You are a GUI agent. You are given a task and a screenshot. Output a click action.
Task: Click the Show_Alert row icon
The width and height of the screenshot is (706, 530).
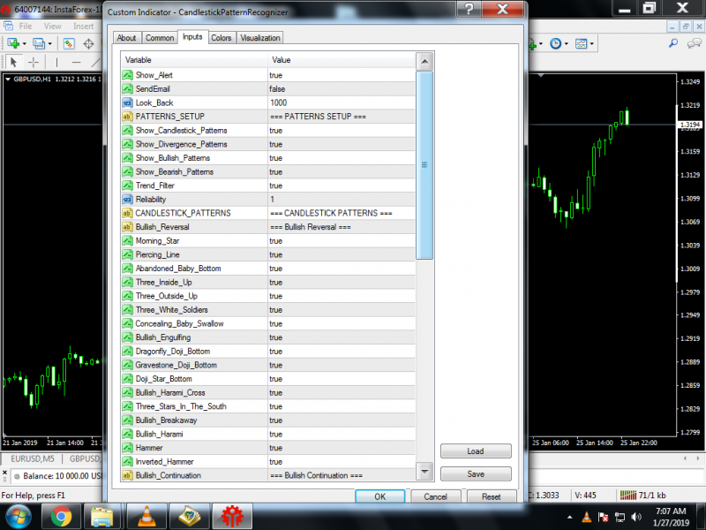pyautogui.click(x=127, y=75)
